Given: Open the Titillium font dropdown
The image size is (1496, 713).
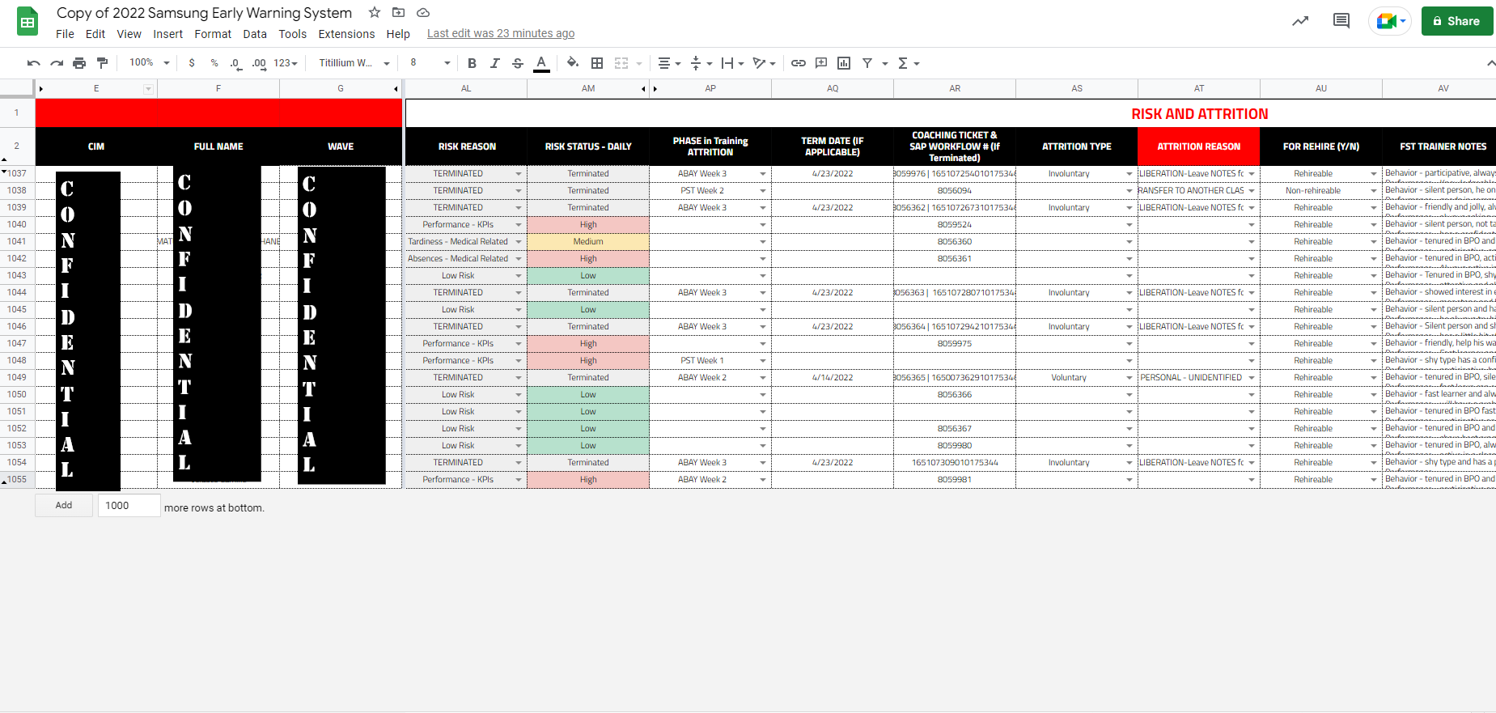Looking at the screenshot, I should (354, 63).
